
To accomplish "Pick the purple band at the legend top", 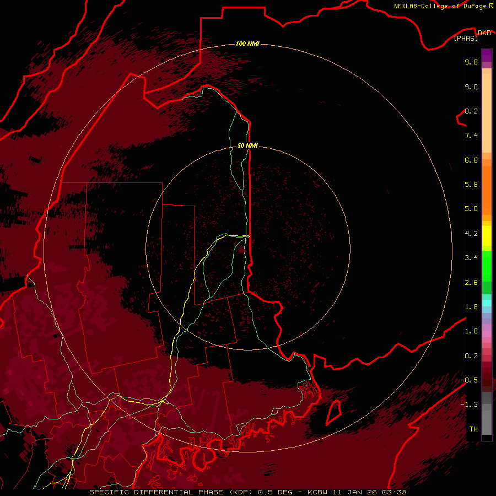I will point(487,55).
